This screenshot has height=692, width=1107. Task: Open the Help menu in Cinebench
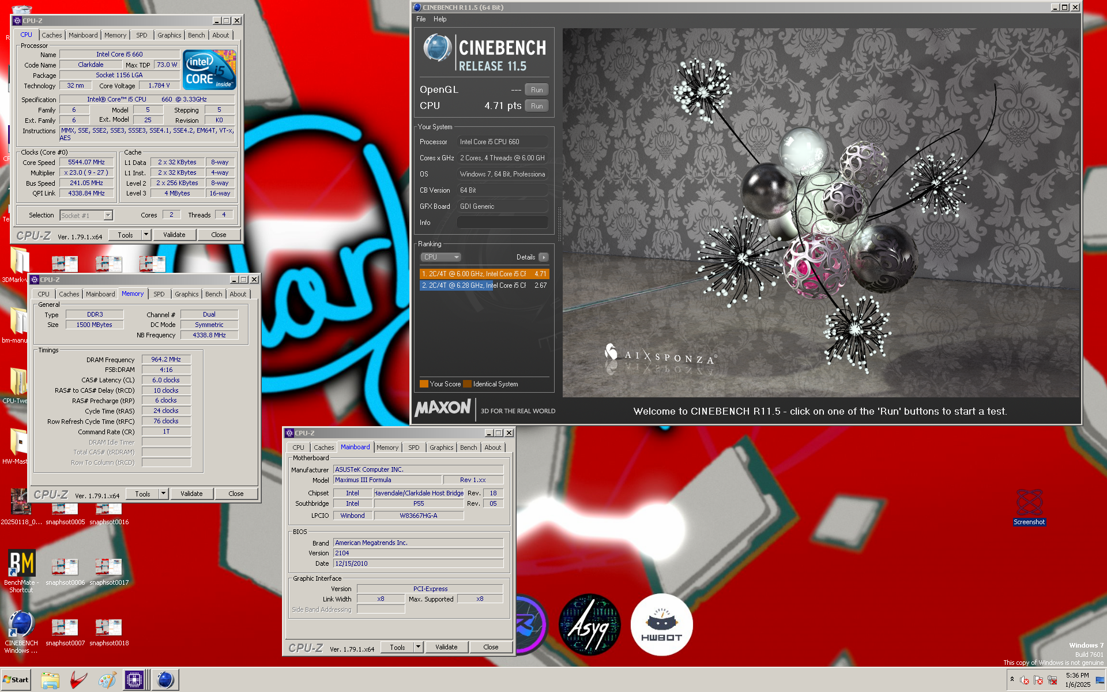coord(440,19)
